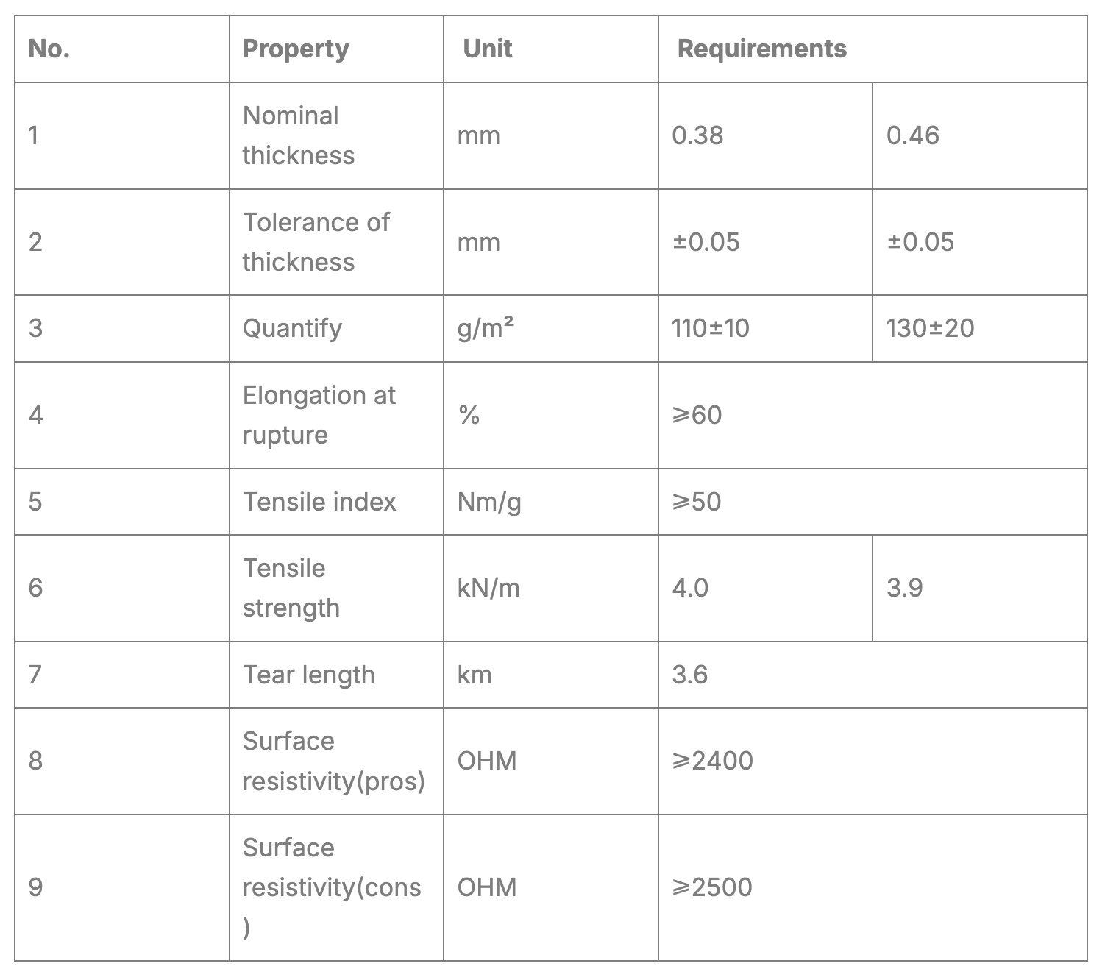Viewport: 1105px width, 980px height.
Task: Select the "Tear length" property cell
Action: (x=308, y=675)
